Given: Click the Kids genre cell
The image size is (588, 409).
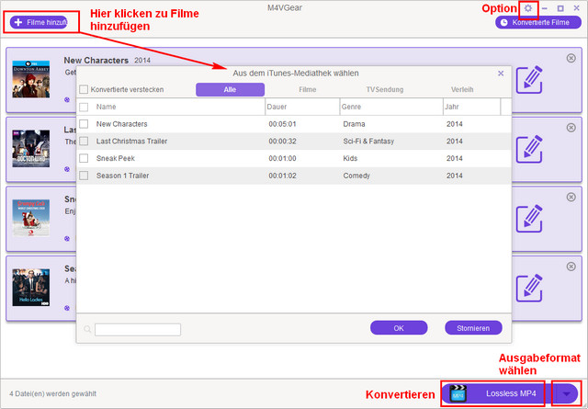Looking at the screenshot, I should pos(350,158).
